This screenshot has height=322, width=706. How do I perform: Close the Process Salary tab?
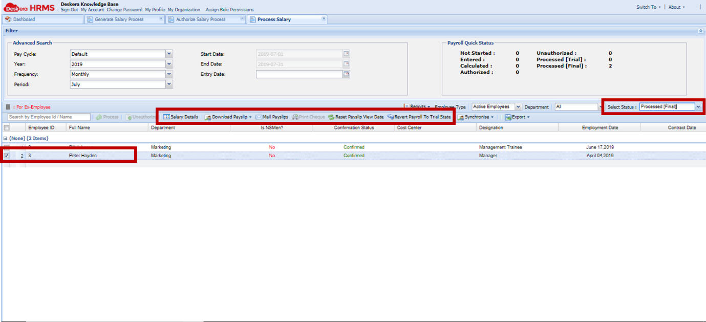[x=323, y=19]
